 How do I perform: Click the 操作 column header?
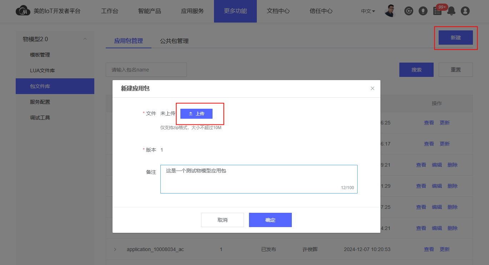[437, 103]
